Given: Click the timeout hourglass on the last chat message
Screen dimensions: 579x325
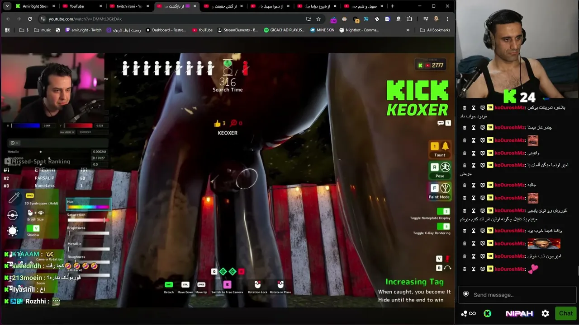Looking at the screenshot, I should pos(474,269).
